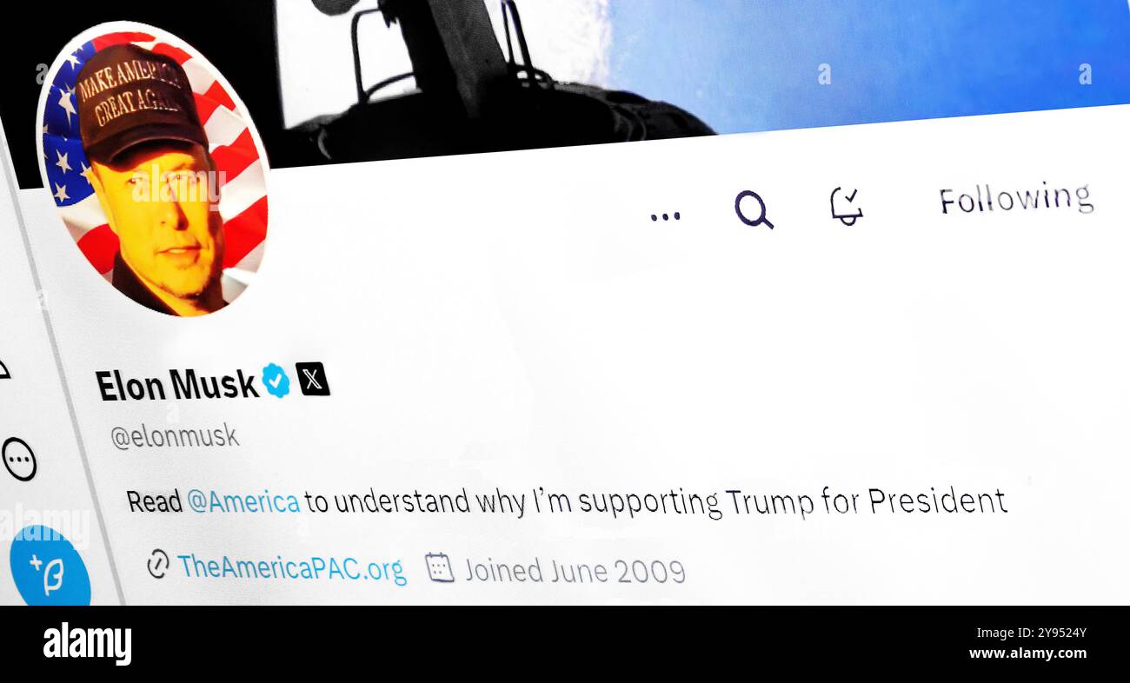1130x683 pixels.
Task: Click the Elon Musk display name
Action: tap(176, 385)
